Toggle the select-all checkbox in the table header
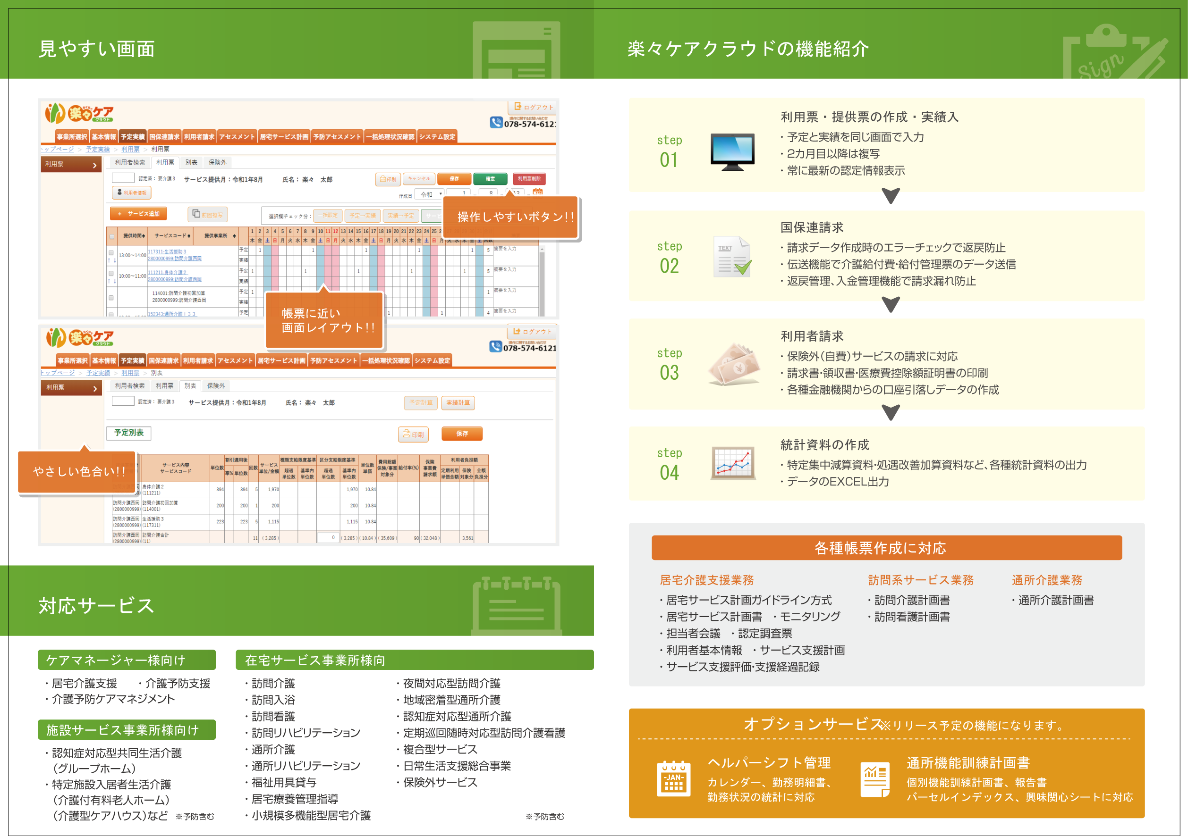The width and height of the screenshot is (1188, 836). pos(111,237)
